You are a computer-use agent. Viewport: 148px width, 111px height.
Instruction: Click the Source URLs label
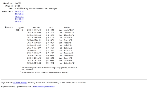click(x=7, y=12)
